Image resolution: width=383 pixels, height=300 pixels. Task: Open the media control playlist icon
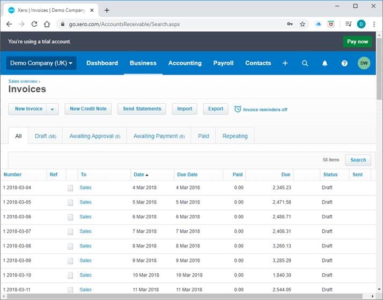tap(348, 24)
